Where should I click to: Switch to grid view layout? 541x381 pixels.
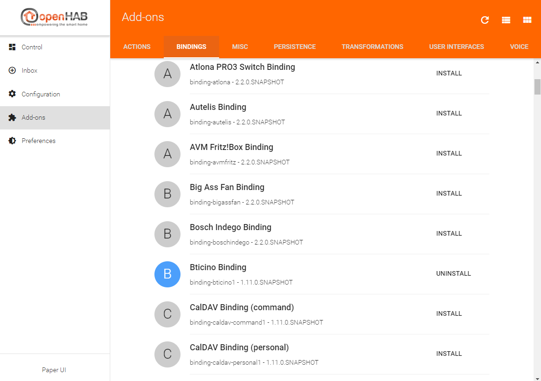tap(527, 20)
